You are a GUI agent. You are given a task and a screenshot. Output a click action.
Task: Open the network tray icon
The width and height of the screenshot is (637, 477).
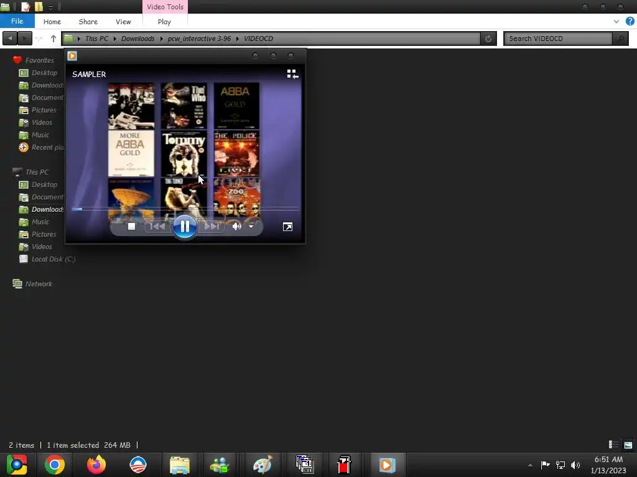point(560,465)
